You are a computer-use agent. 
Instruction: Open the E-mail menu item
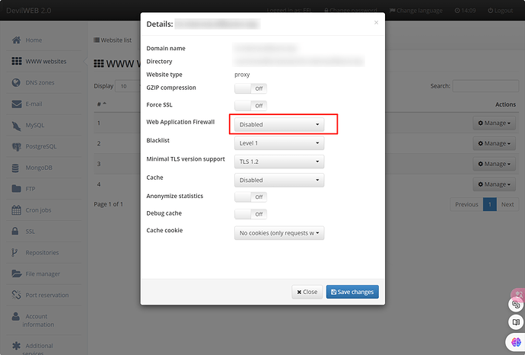[x=43, y=104]
